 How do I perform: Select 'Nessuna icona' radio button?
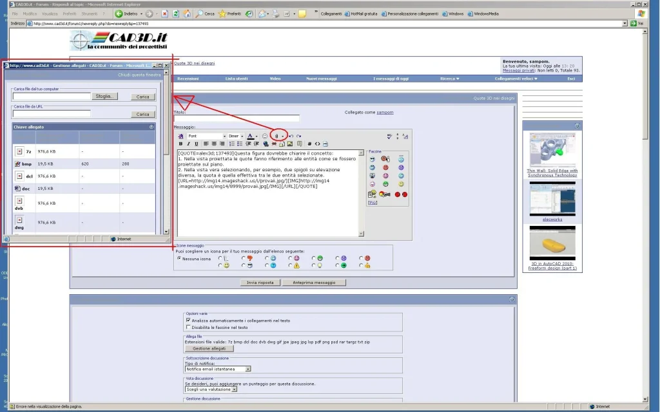point(179,258)
